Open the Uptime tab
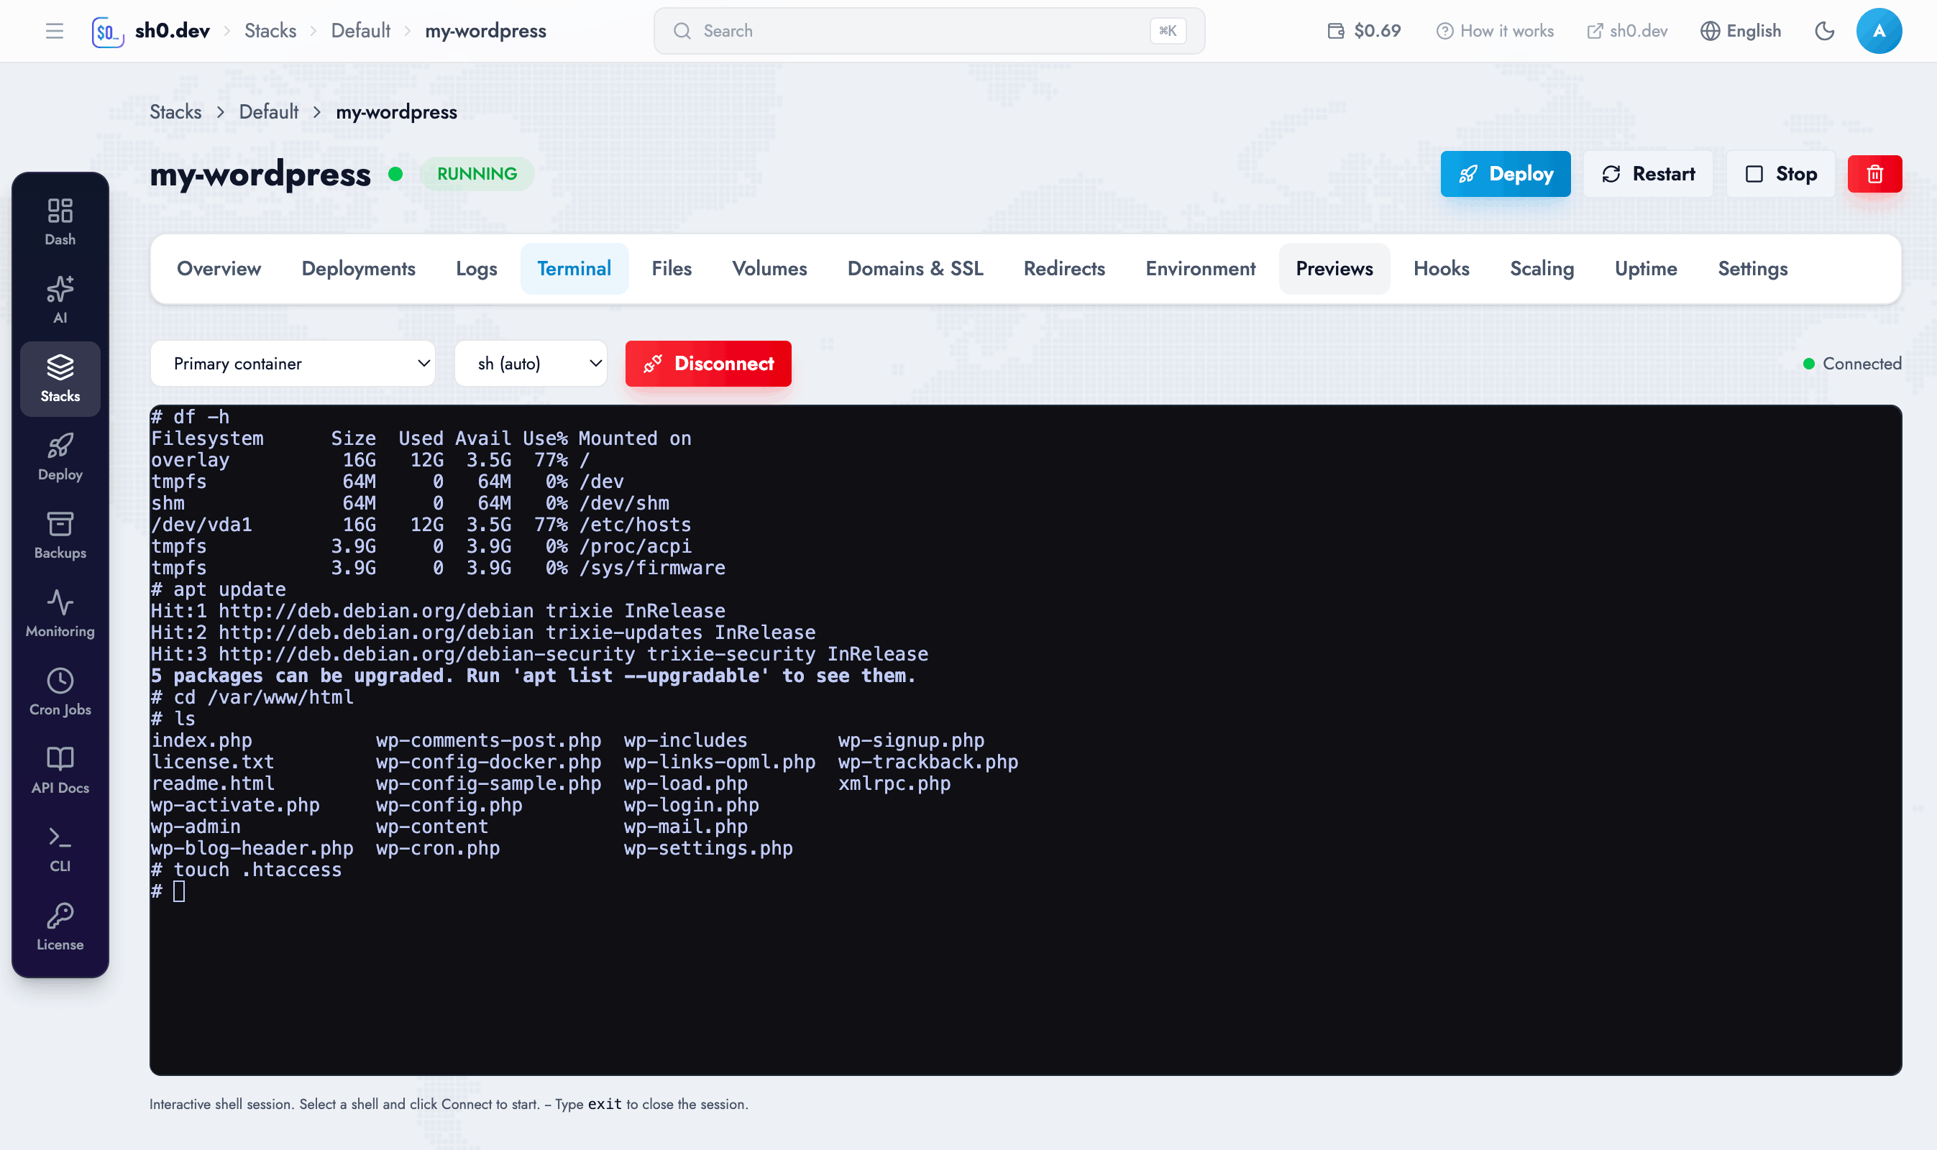 [x=1646, y=269]
